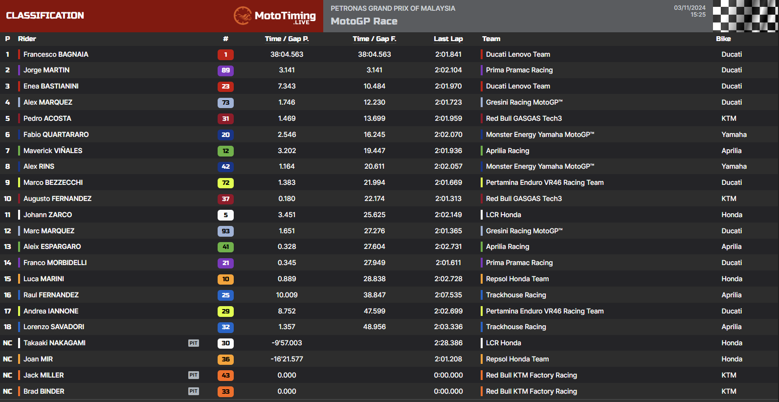
Task: Select rider name Joan MIR
Action: pos(38,359)
